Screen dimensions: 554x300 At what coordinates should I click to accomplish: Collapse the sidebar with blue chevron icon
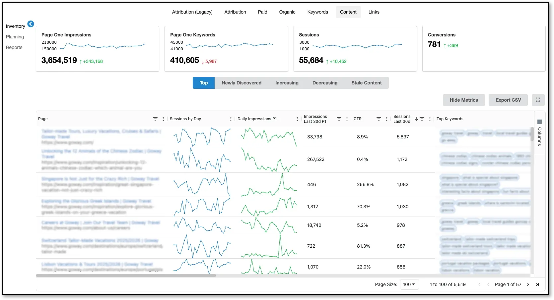pyautogui.click(x=31, y=24)
